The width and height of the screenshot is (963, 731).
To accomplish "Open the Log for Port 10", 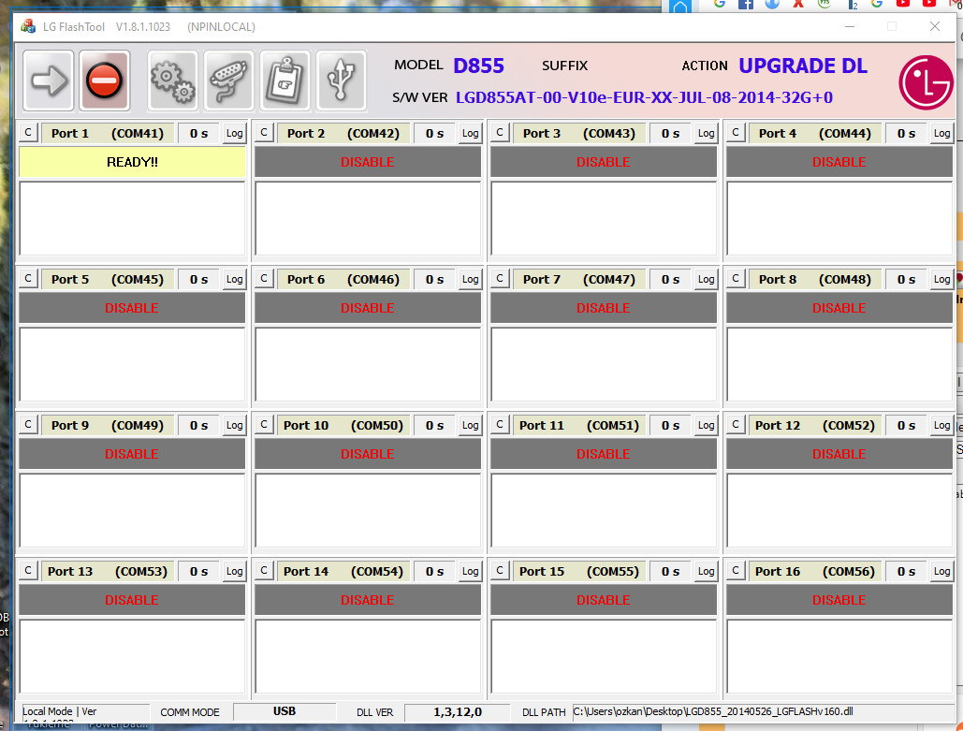I will [x=471, y=425].
